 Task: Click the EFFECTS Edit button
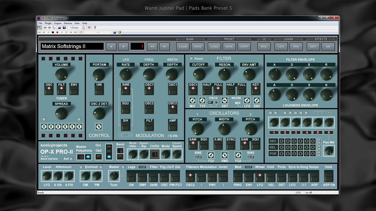pyautogui.click(x=313, y=46)
